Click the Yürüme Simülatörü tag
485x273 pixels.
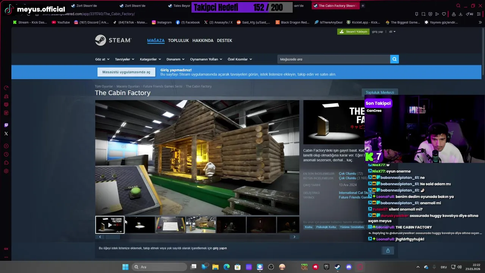click(352, 227)
